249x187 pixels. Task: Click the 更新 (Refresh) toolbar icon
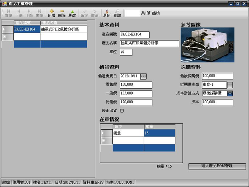pyautogui.click(x=107, y=13)
